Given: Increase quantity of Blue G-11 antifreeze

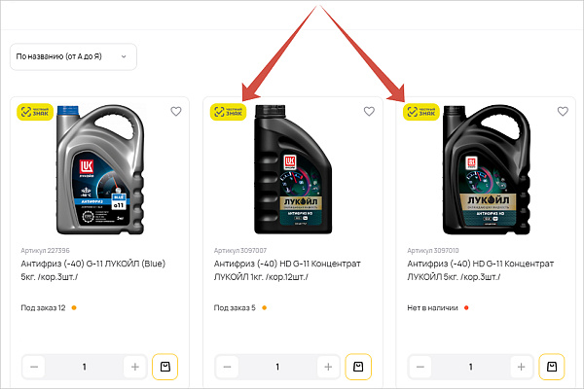Looking at the screenshot, I should point(135,368).
